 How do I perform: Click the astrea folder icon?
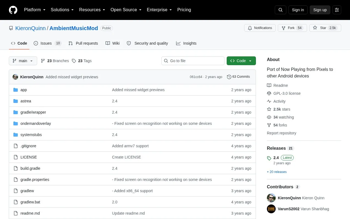pos(16,101)
